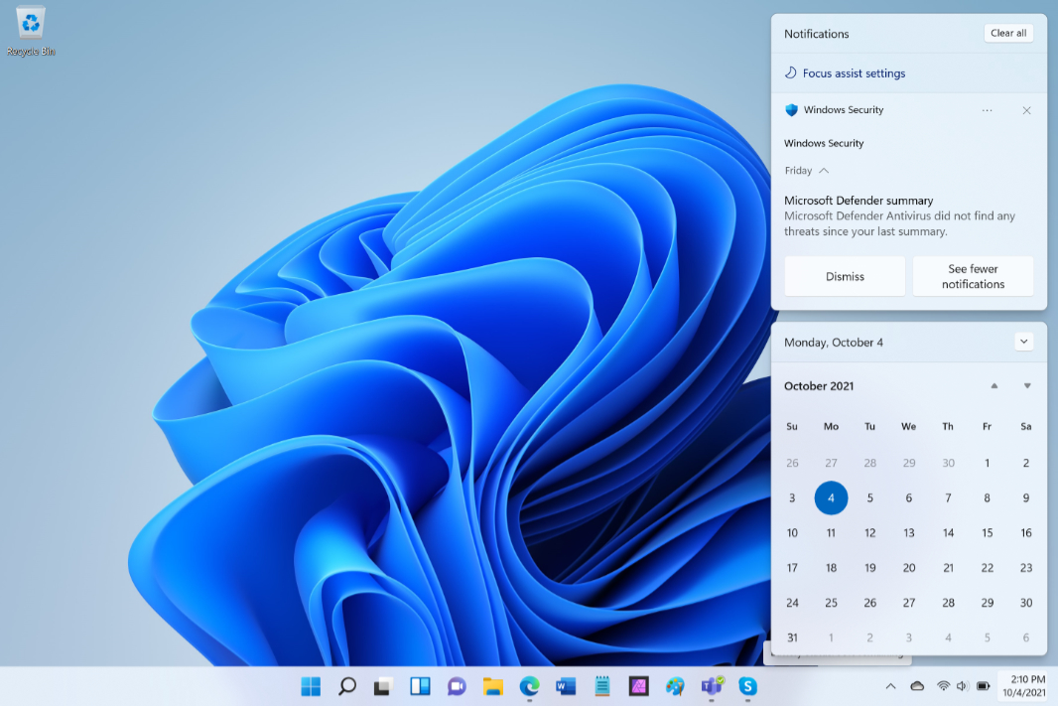Open Microsoft Word

[x=566, y=686]
